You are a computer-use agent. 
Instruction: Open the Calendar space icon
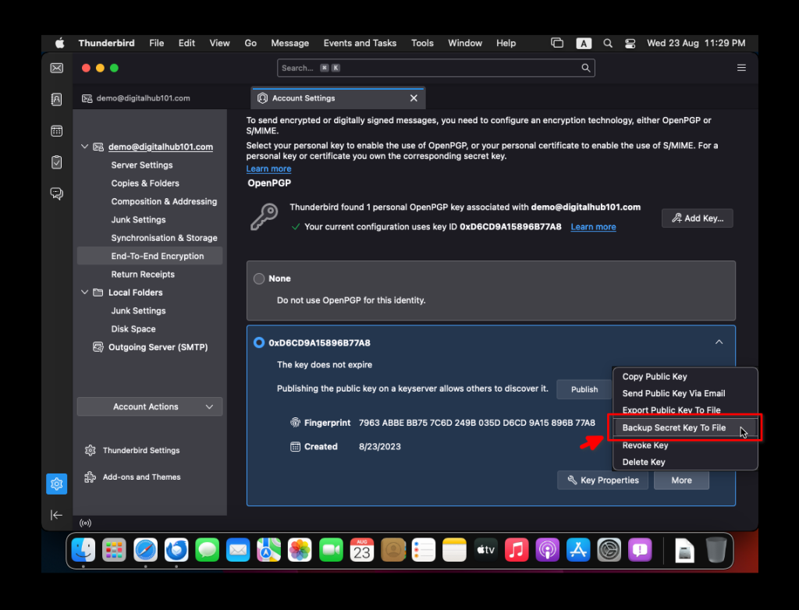pos(56,131)
